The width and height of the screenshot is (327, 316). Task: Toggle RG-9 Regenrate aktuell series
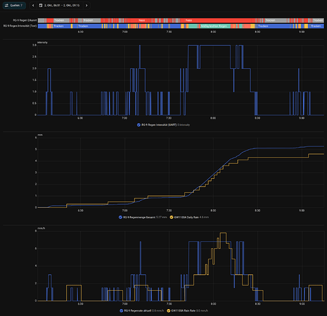point(121,311)
